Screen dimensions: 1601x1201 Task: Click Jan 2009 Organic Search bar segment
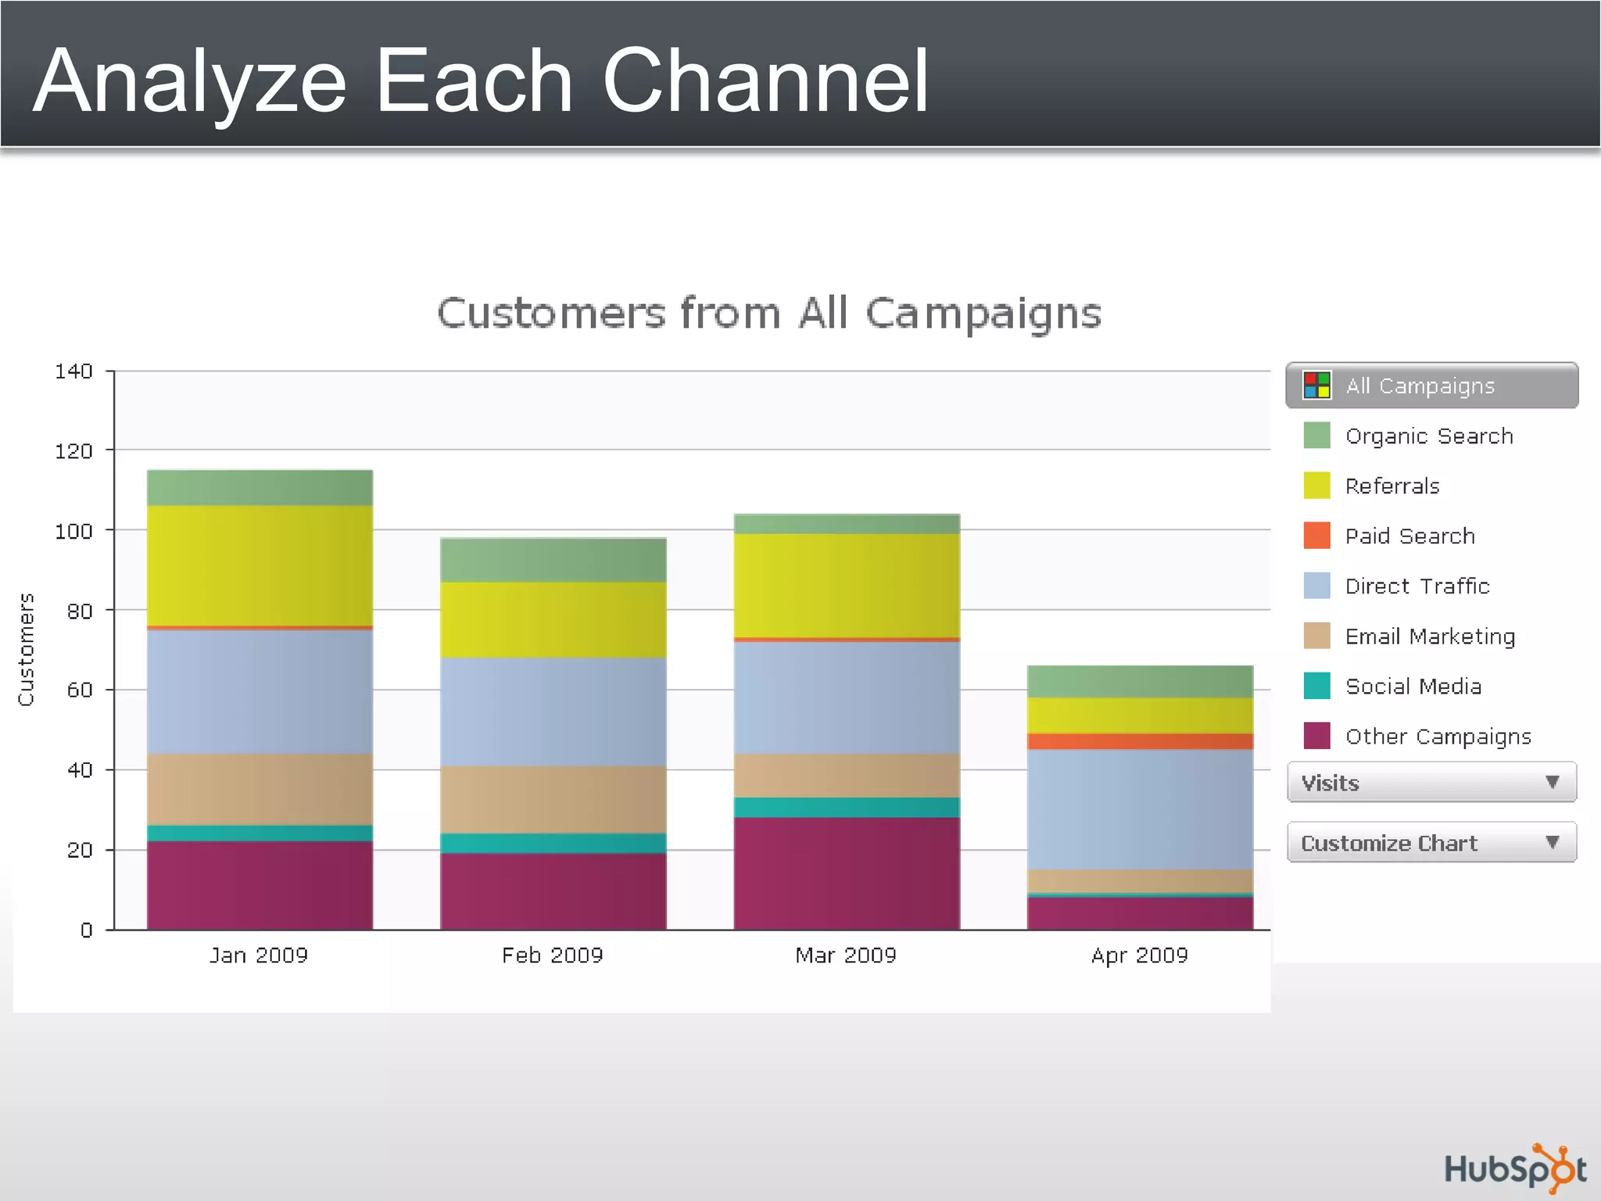(260, 487)
